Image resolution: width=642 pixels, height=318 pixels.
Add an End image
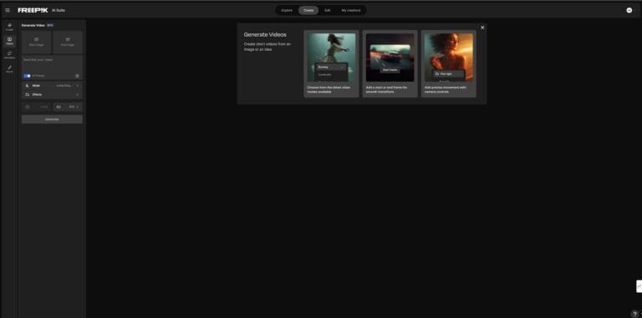pos(68,42)
